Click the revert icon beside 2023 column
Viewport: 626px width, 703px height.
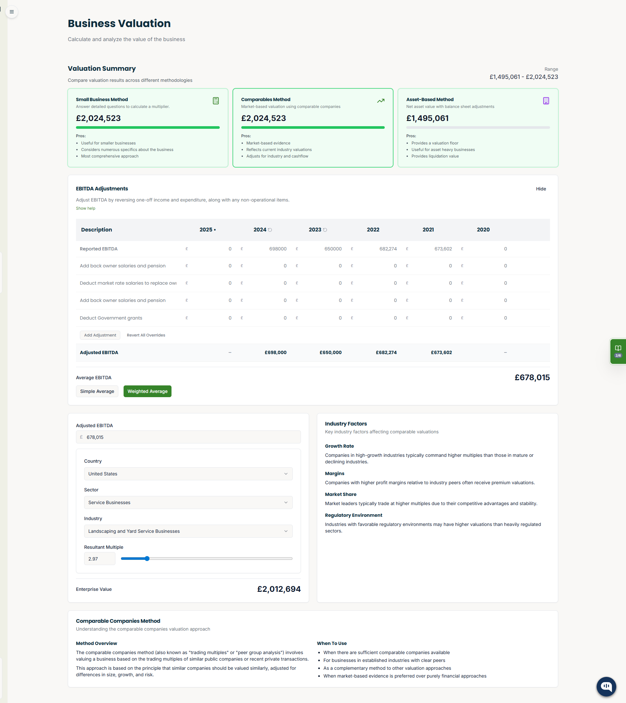tap(325, 230)
